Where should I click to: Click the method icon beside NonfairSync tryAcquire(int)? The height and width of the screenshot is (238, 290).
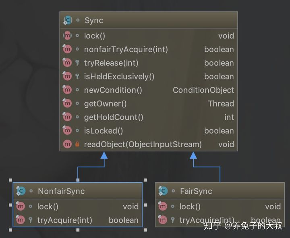click(x=20, y=220)
